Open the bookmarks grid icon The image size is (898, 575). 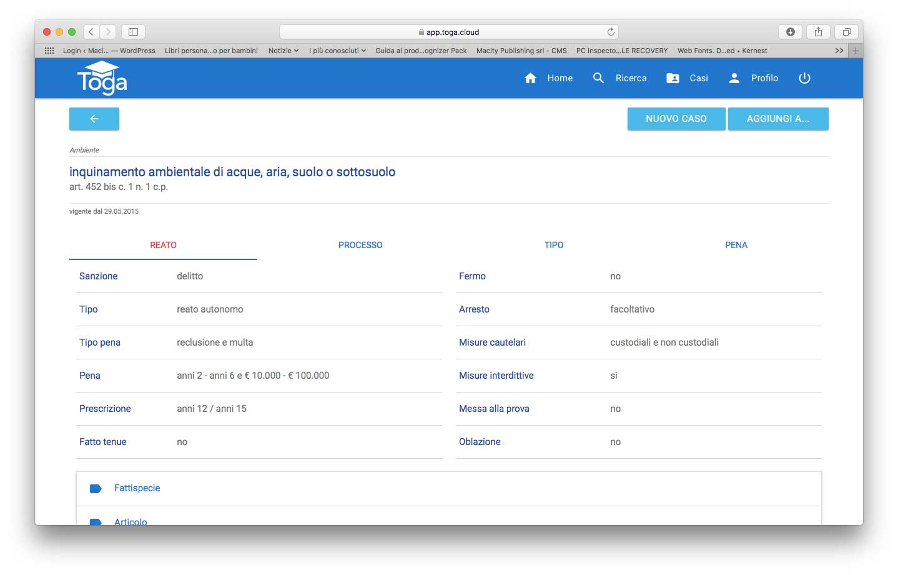pyautogui.click(x=49, y=51)
